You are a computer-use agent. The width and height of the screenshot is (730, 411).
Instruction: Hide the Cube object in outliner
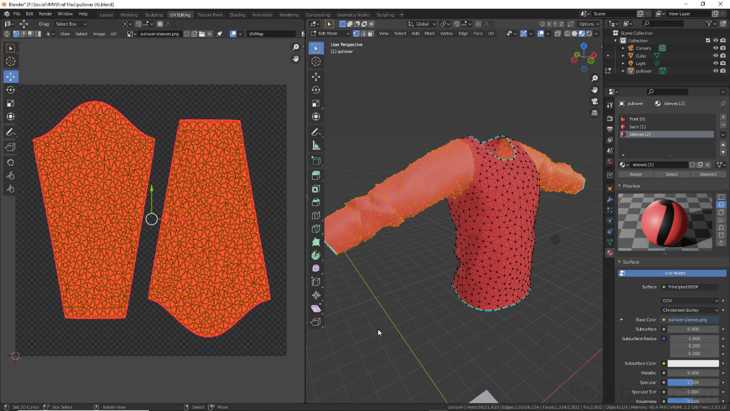coord(715,56)
